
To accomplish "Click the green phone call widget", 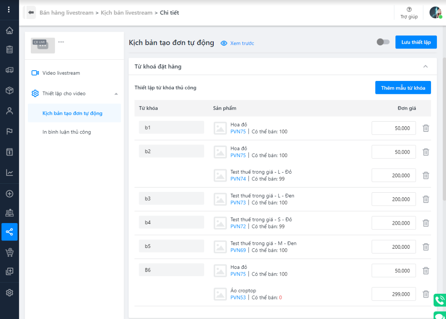I will pos(440,300).
